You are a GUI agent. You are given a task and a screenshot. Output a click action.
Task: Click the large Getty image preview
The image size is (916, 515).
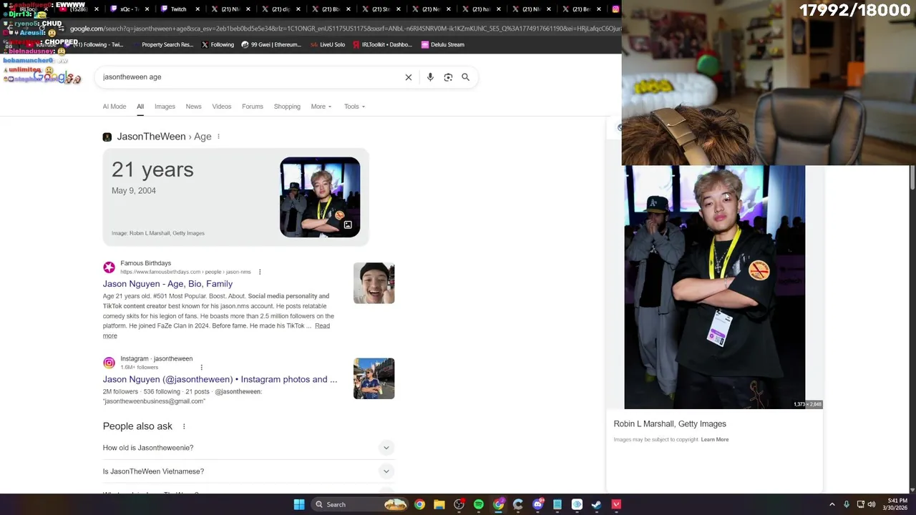[715, 288]
